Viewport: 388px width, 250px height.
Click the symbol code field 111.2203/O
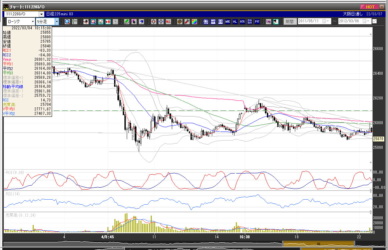[22, 14]
